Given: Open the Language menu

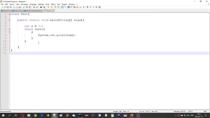Looking at the screenshot, I should 33,4.
